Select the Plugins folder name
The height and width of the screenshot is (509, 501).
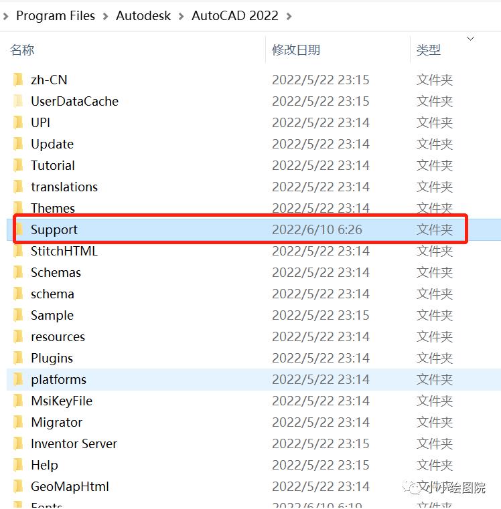(x=52, y=359)
